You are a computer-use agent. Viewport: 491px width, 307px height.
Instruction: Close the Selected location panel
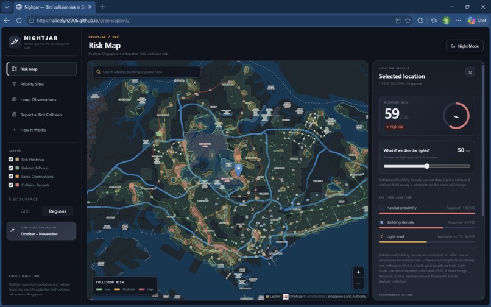[x=470, y=72]
